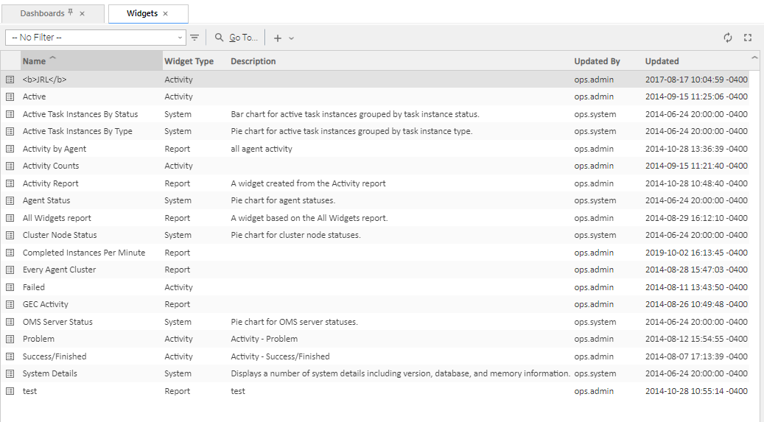This screenshot has height=422, width=764.
Task: Click the Go To... button
Action: click(236, 38)
